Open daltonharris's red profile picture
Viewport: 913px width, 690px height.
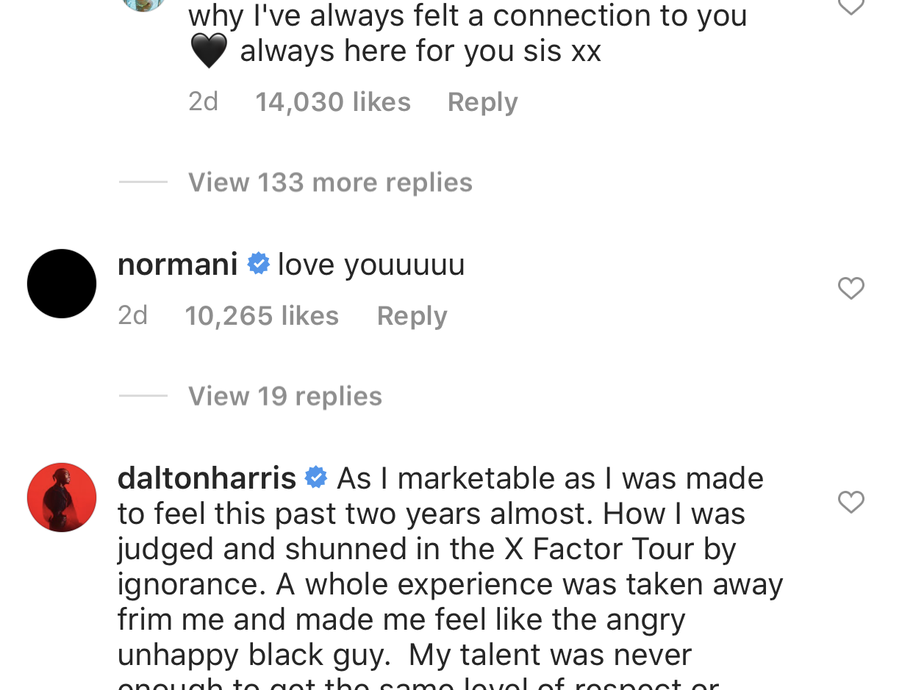[x=62, y=497]
